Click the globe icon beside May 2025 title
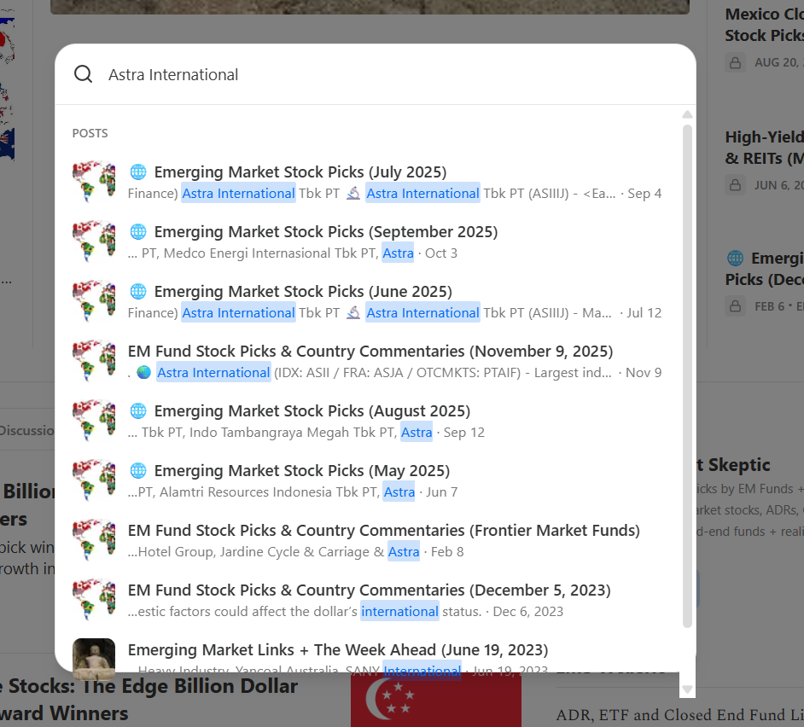The height and width of the screenshot is (727, 804). pos(138,471)
